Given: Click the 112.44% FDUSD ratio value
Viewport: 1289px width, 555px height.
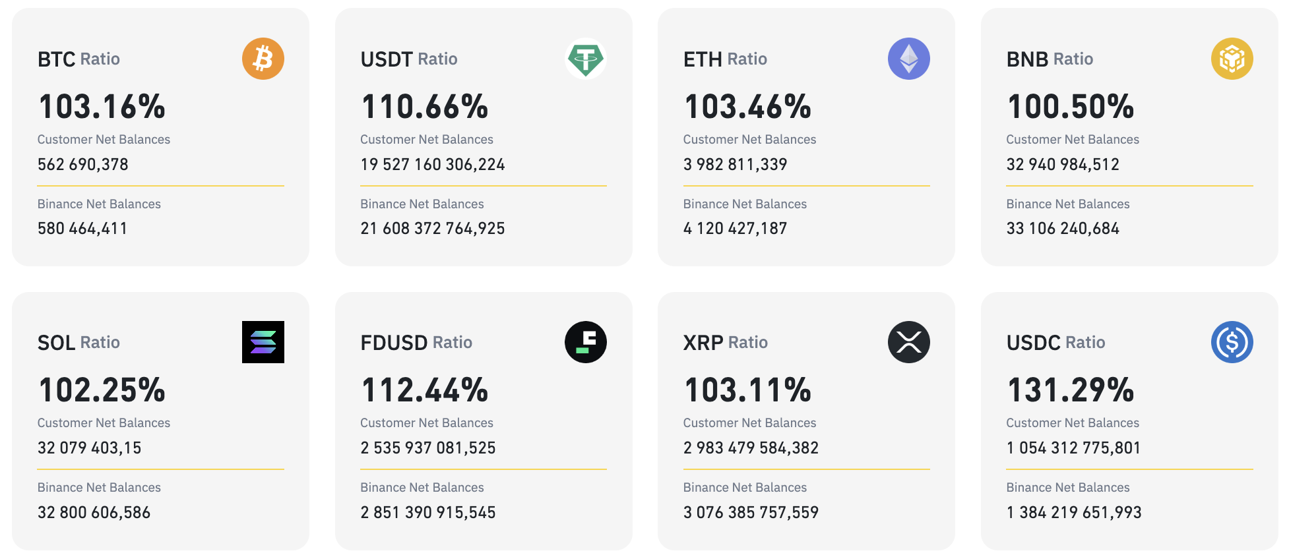Looking at the screenshot, I should [x=424, y=390].
